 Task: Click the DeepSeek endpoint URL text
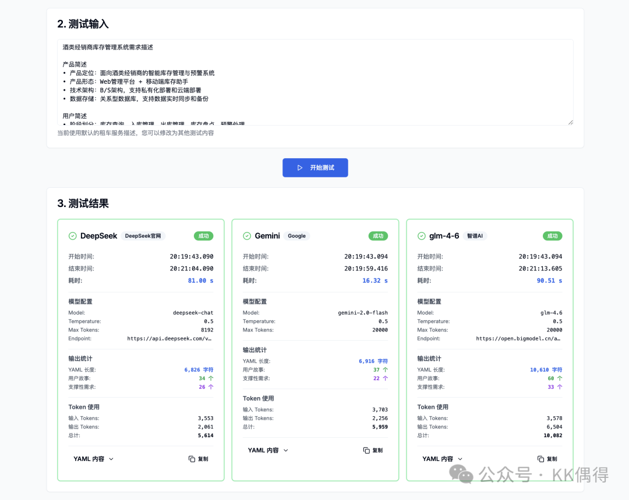(x=169, y=338)
